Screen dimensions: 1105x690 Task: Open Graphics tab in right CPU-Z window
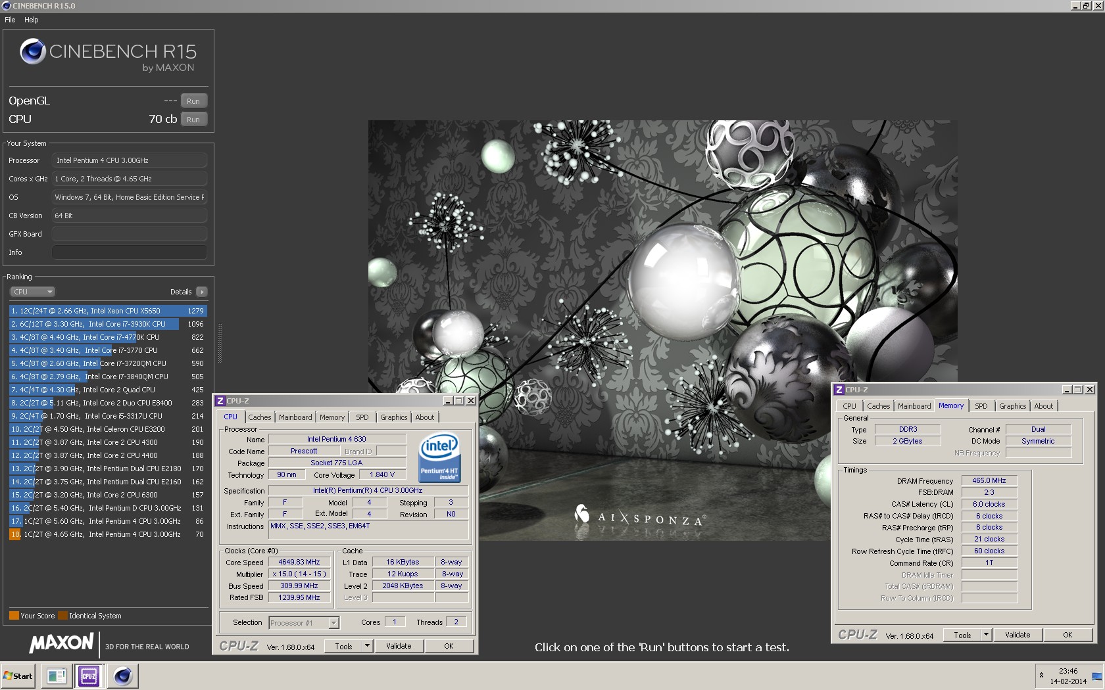point(1013,406)
